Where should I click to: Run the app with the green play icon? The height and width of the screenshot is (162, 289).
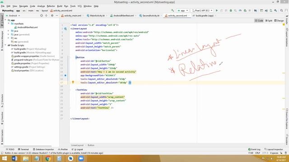point(217,11)
